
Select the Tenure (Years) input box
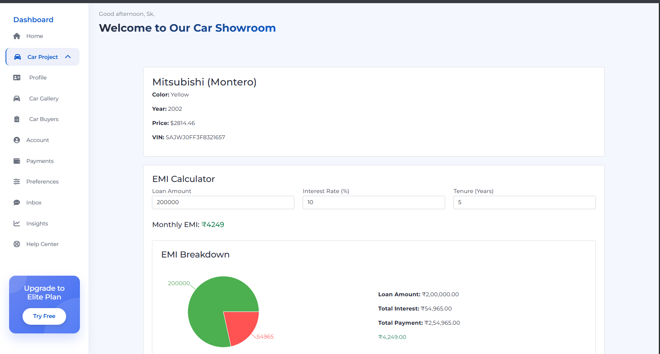pyautogui.click(x=524, y=203)
